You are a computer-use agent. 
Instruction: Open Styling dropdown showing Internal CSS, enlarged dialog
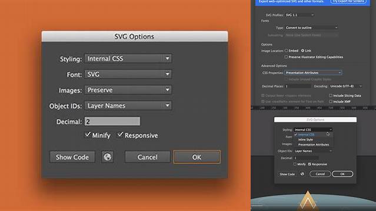point(128,59)
